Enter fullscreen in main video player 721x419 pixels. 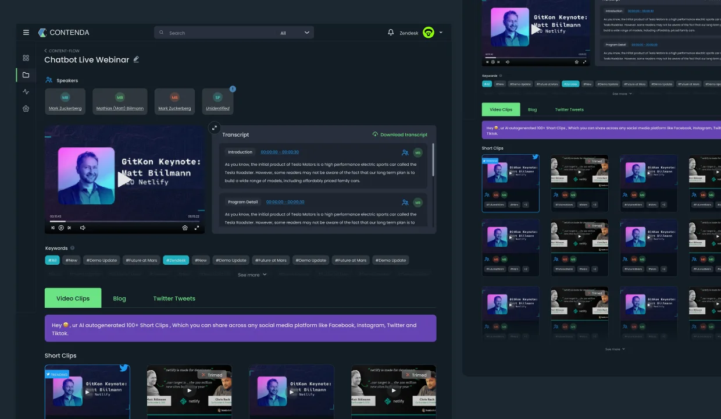coord(197,228)
